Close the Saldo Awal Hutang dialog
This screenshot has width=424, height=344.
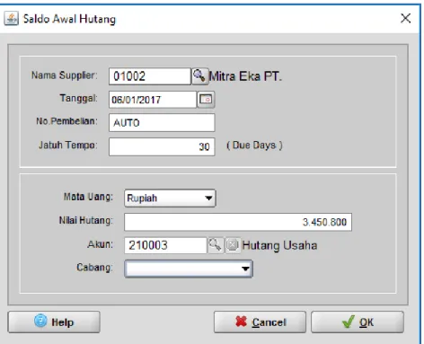coord(405,18)
